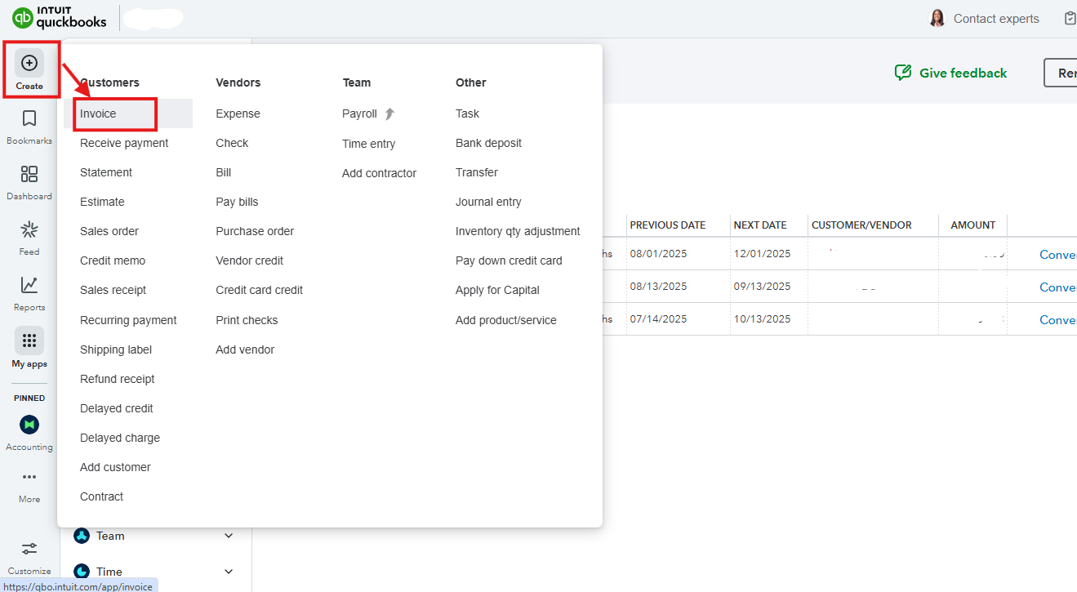Viewport: 1077px width, 592px height.
Task: Open the Bookmarks sidebar icon
Action: pyautogui.click(x=29, y=119)
